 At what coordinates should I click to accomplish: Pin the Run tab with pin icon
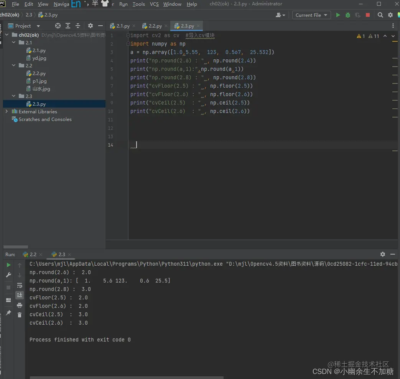pyautogui.click(x=8, y=312)
